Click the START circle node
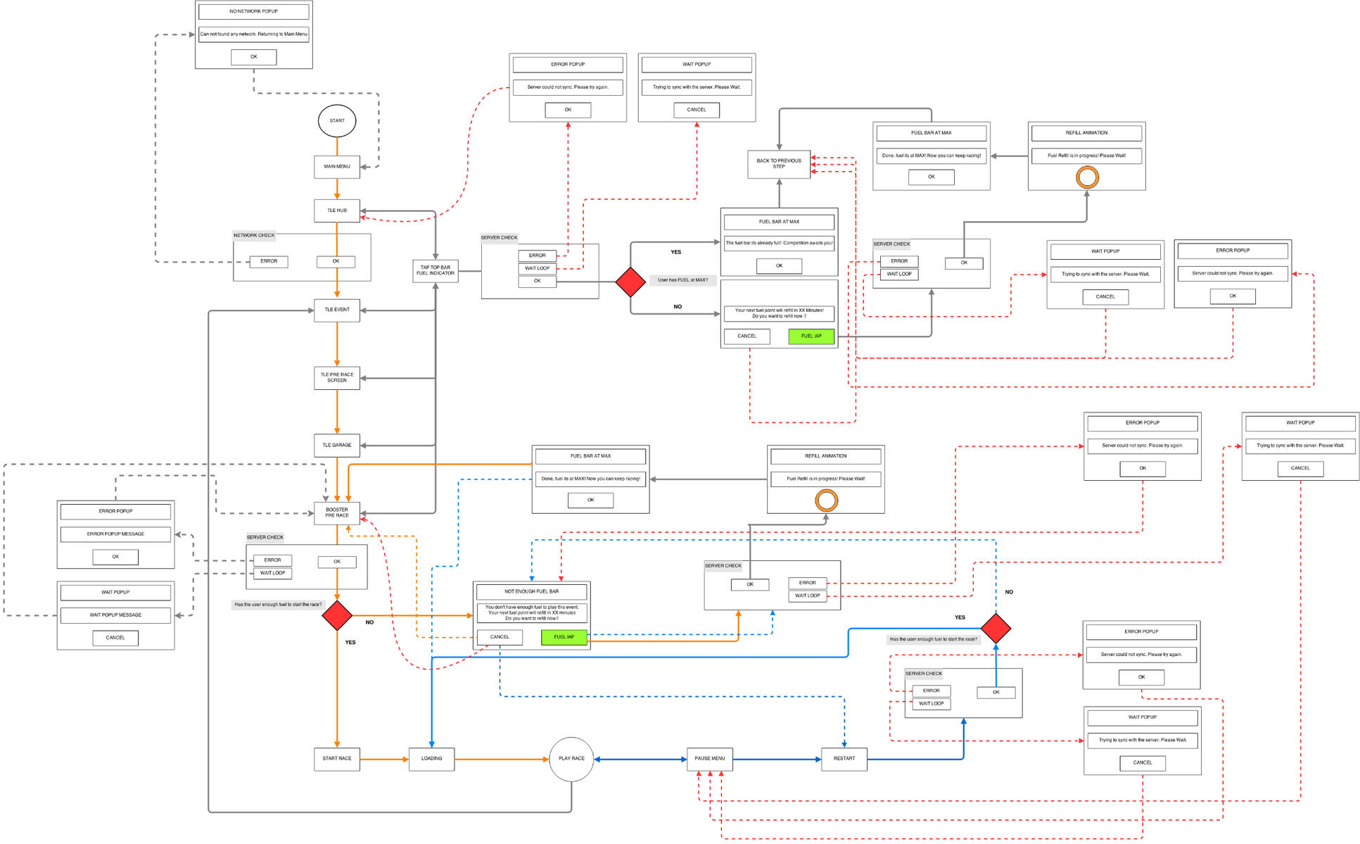Viewport: 1360px width, 844px height. [336, 120]
